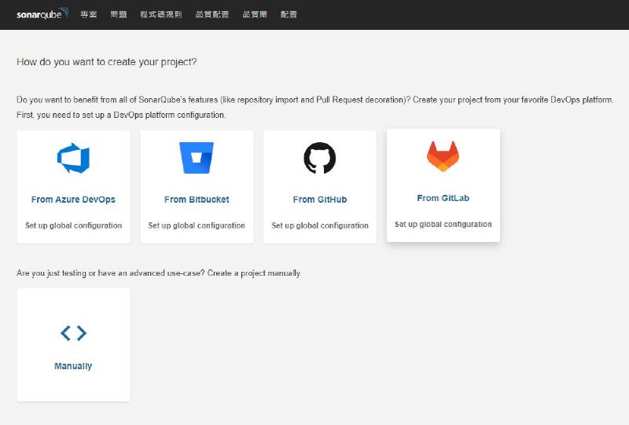Click the GitHub Octocat icon
Image resolution: width=629 pixels, height=425 pixels.
pyautogui.click(x=320, y=158)
